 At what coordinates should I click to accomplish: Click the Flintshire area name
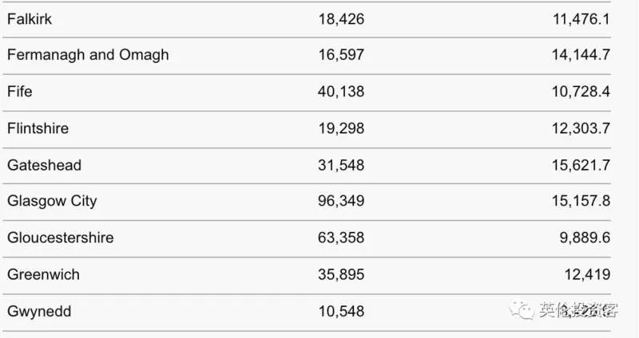click(38, 128)
